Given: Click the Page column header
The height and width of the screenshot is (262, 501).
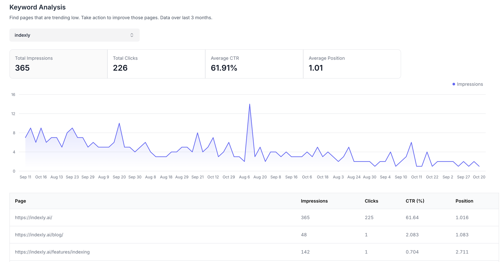Looking at the screenshot, I should pos(21,201).
